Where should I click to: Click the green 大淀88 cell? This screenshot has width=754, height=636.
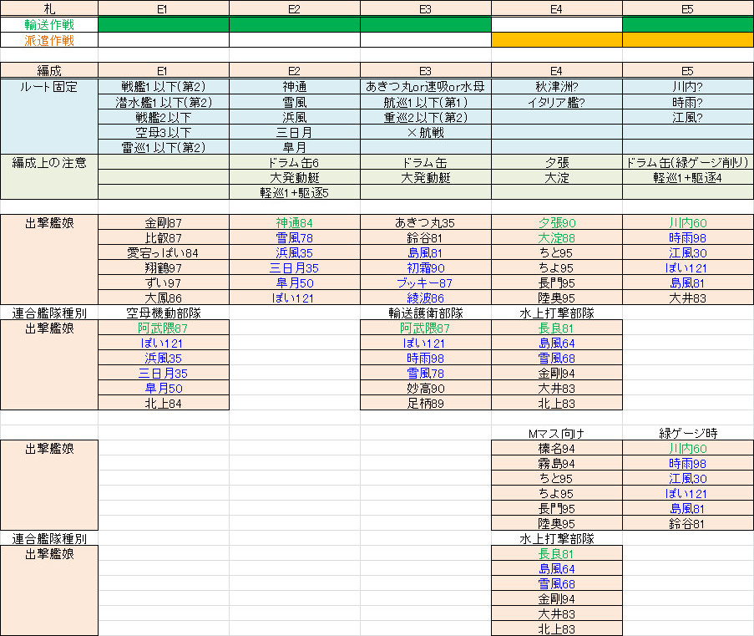tap(557, 237)
